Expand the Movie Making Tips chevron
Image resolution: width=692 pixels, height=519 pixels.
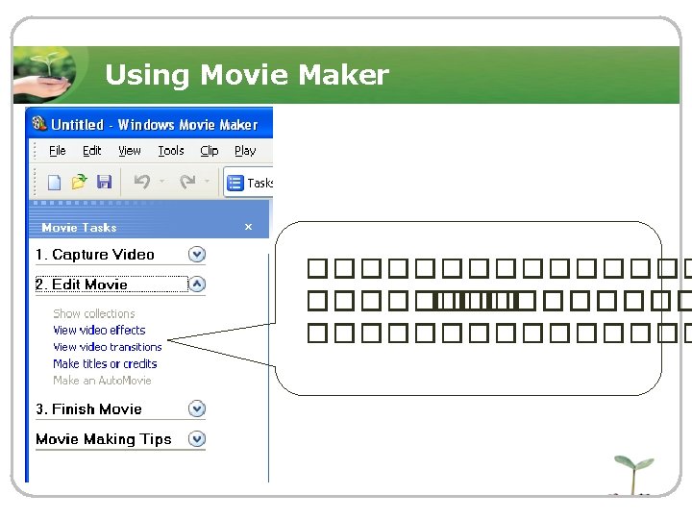(x=197, y=438)
